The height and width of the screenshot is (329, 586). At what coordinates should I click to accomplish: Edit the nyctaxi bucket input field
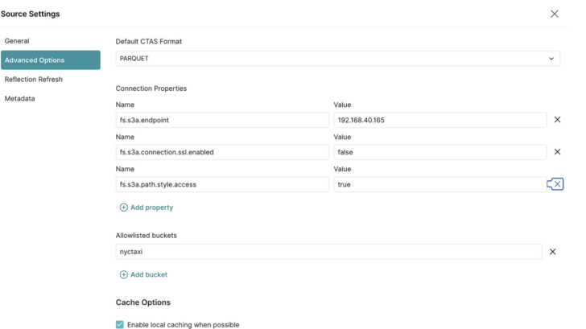point(329,252)
